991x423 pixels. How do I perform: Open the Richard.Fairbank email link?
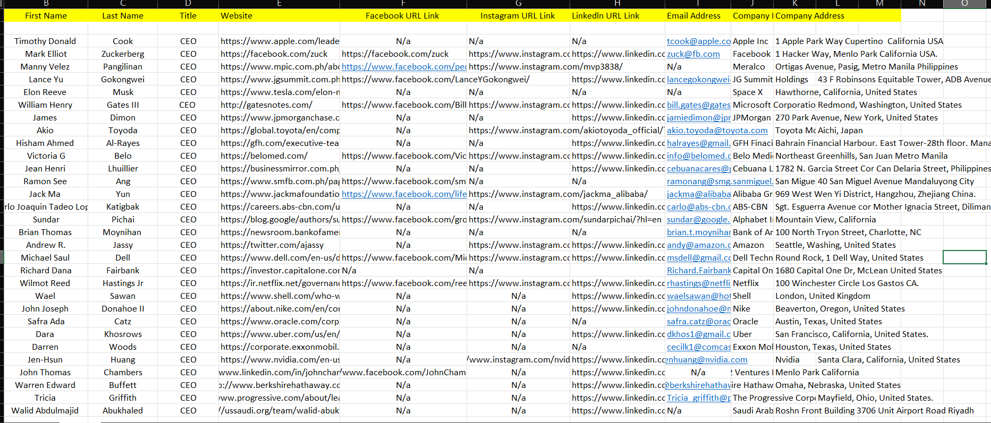pos(698,270)
